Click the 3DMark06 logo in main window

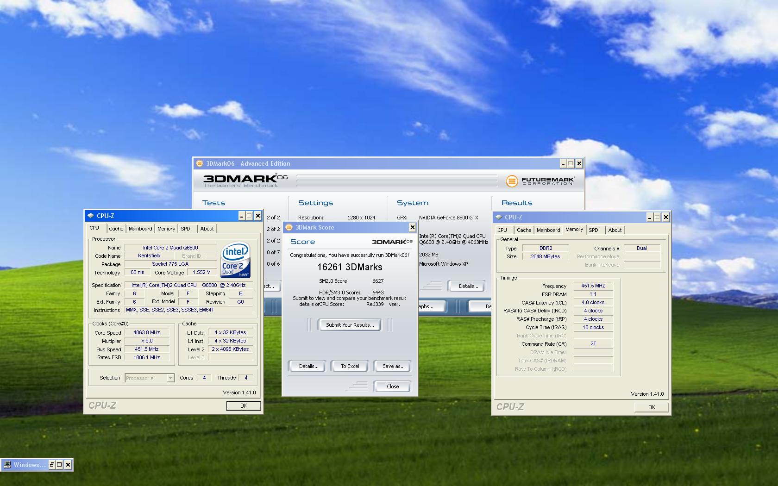(x=245, y=180)
